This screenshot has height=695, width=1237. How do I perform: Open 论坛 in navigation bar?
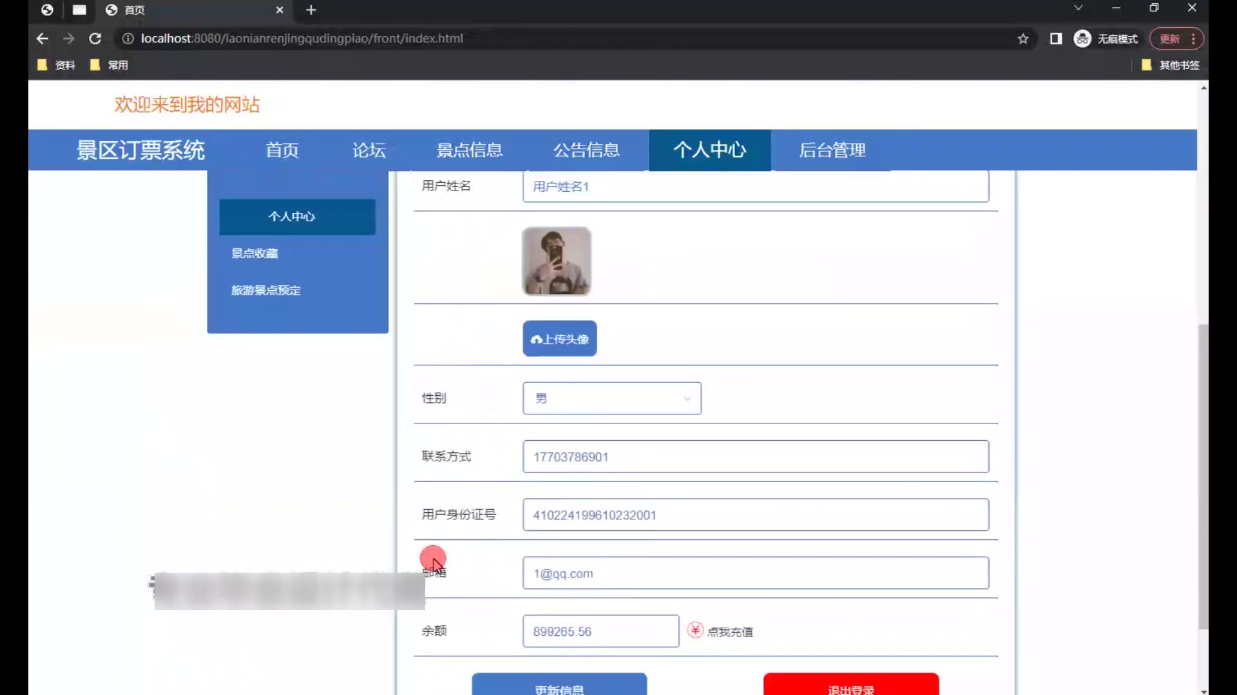(369, 151)
